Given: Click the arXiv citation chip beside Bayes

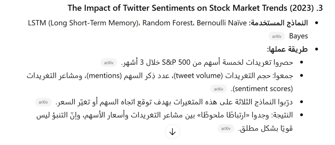Looking at the screenshot, I should (277, 36).
